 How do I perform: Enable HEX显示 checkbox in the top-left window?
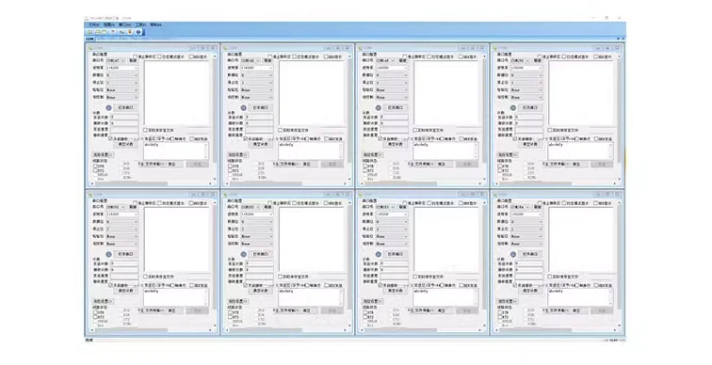[191, 57]
